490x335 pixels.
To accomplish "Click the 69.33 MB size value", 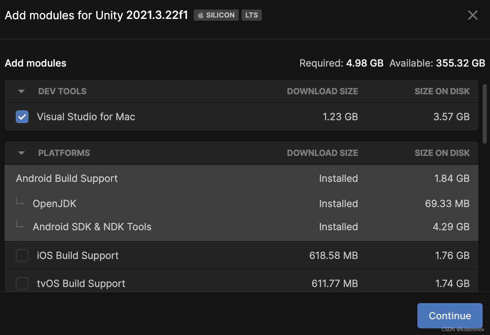I will pyautogui.click(x=447, y=204).
